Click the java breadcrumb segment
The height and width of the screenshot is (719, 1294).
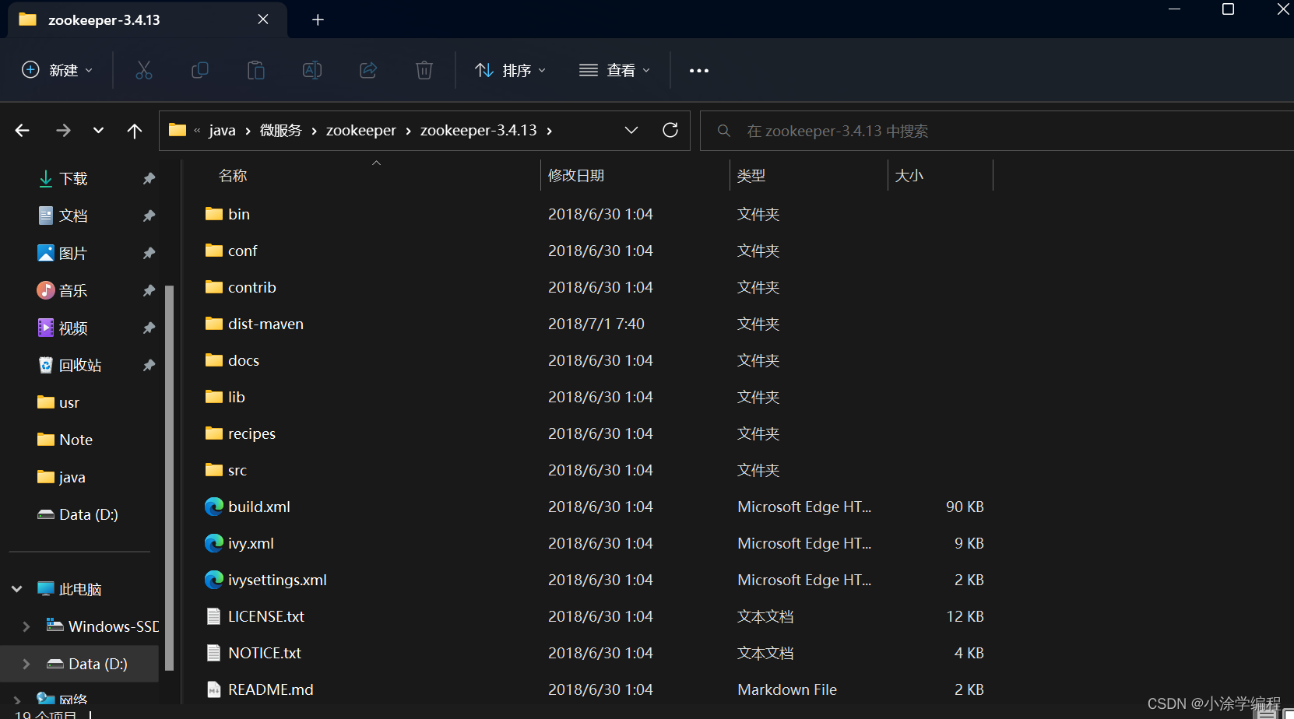click(222, 131)
